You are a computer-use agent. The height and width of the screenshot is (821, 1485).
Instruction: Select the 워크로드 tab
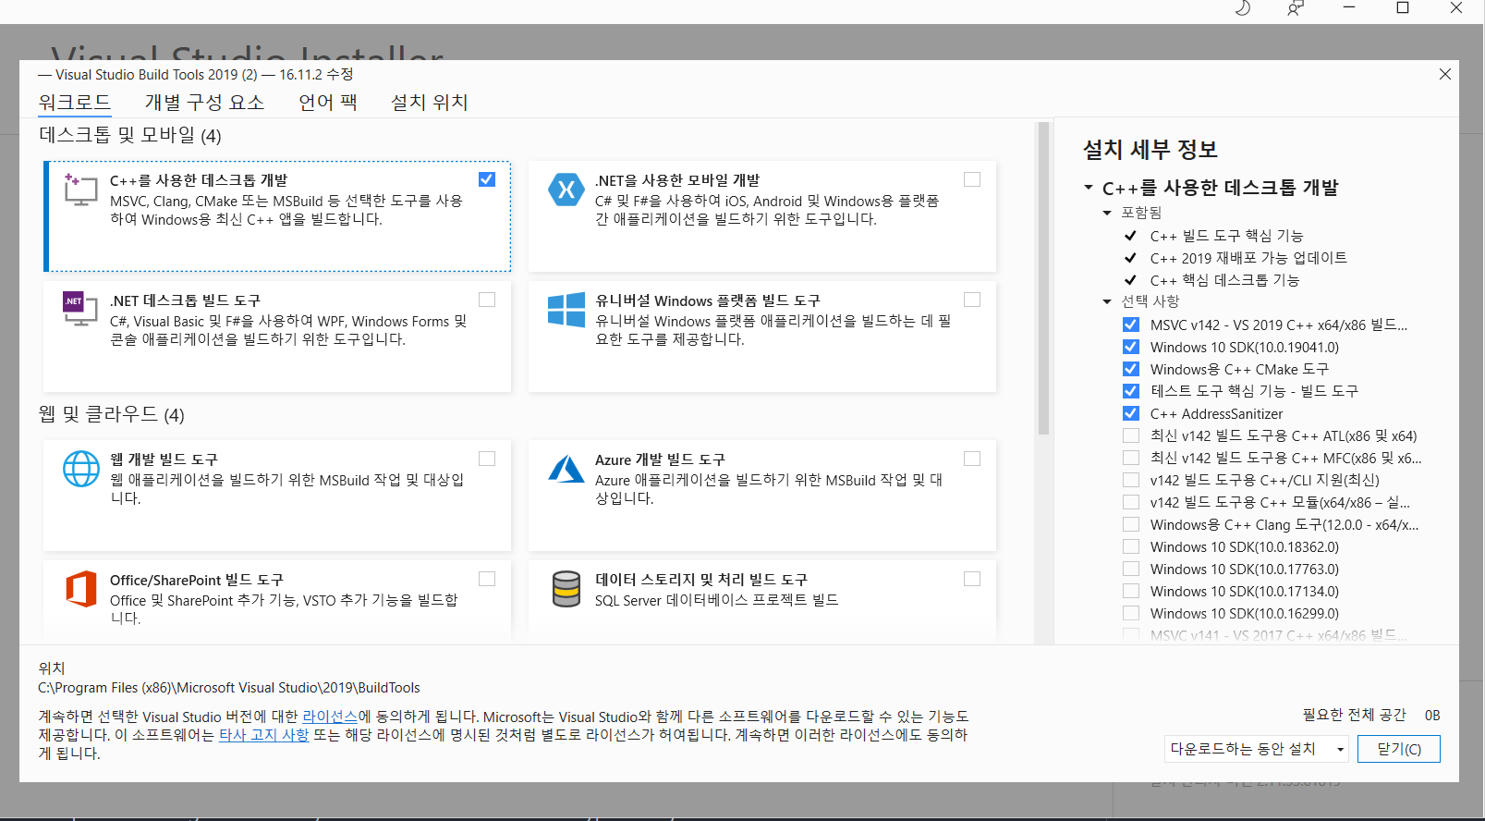(75, 102)
